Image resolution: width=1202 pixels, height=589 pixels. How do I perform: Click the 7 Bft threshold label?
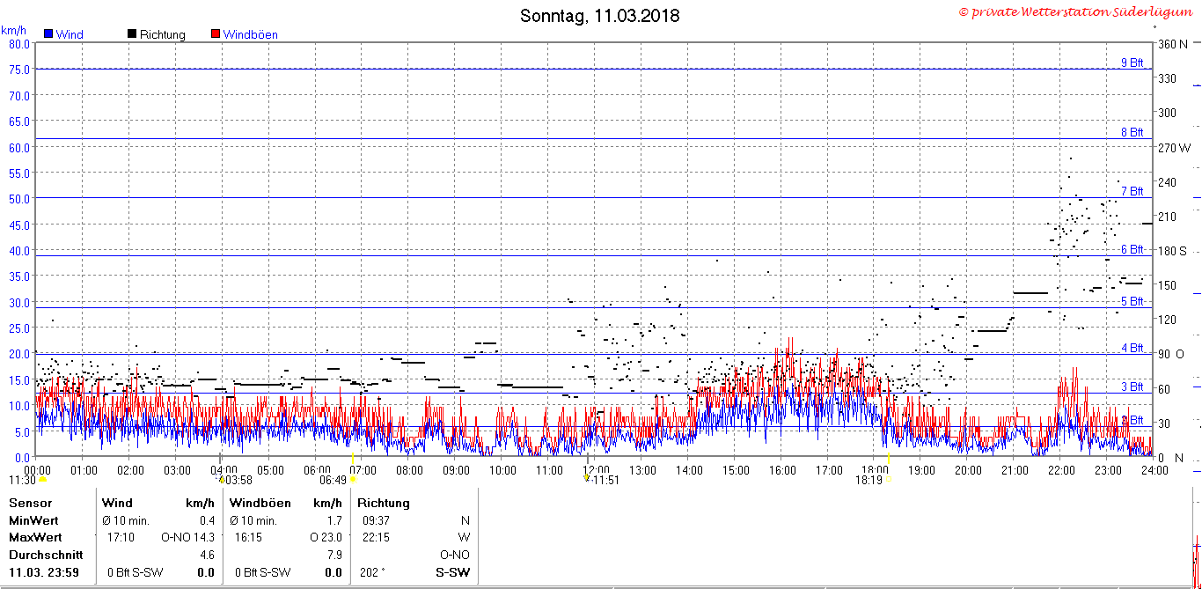point(1132,191)
